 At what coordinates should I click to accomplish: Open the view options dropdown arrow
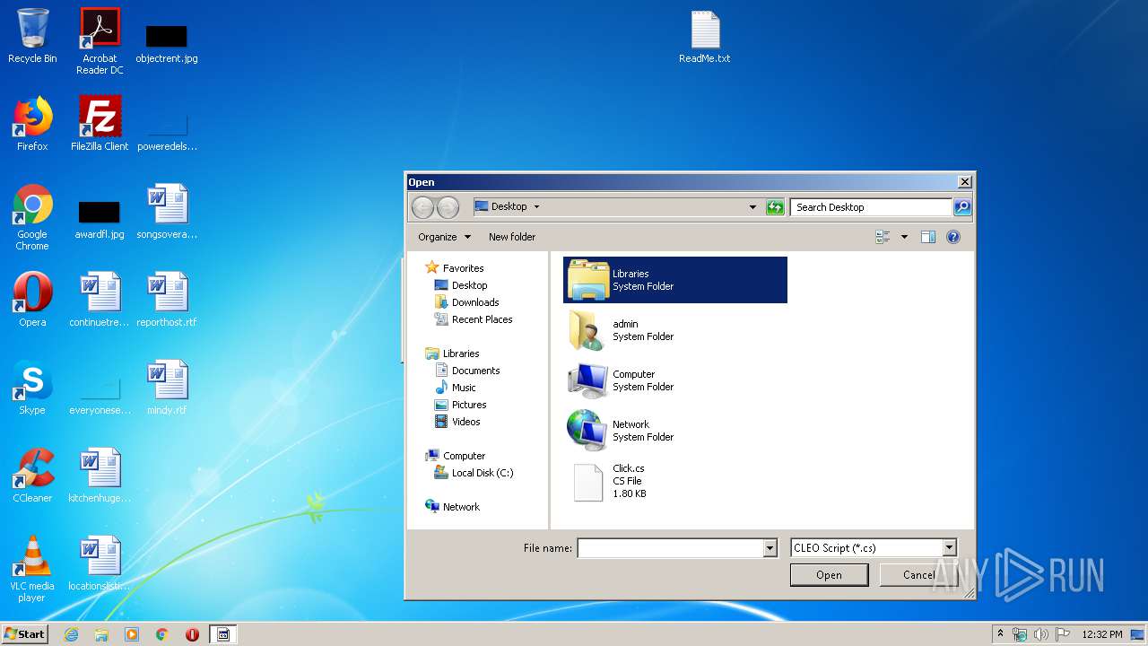coord(904,237)
